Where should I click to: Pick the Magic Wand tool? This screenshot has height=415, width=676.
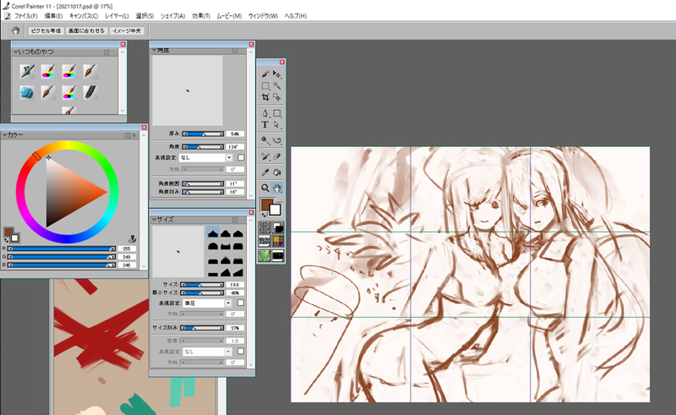point(277,86)
